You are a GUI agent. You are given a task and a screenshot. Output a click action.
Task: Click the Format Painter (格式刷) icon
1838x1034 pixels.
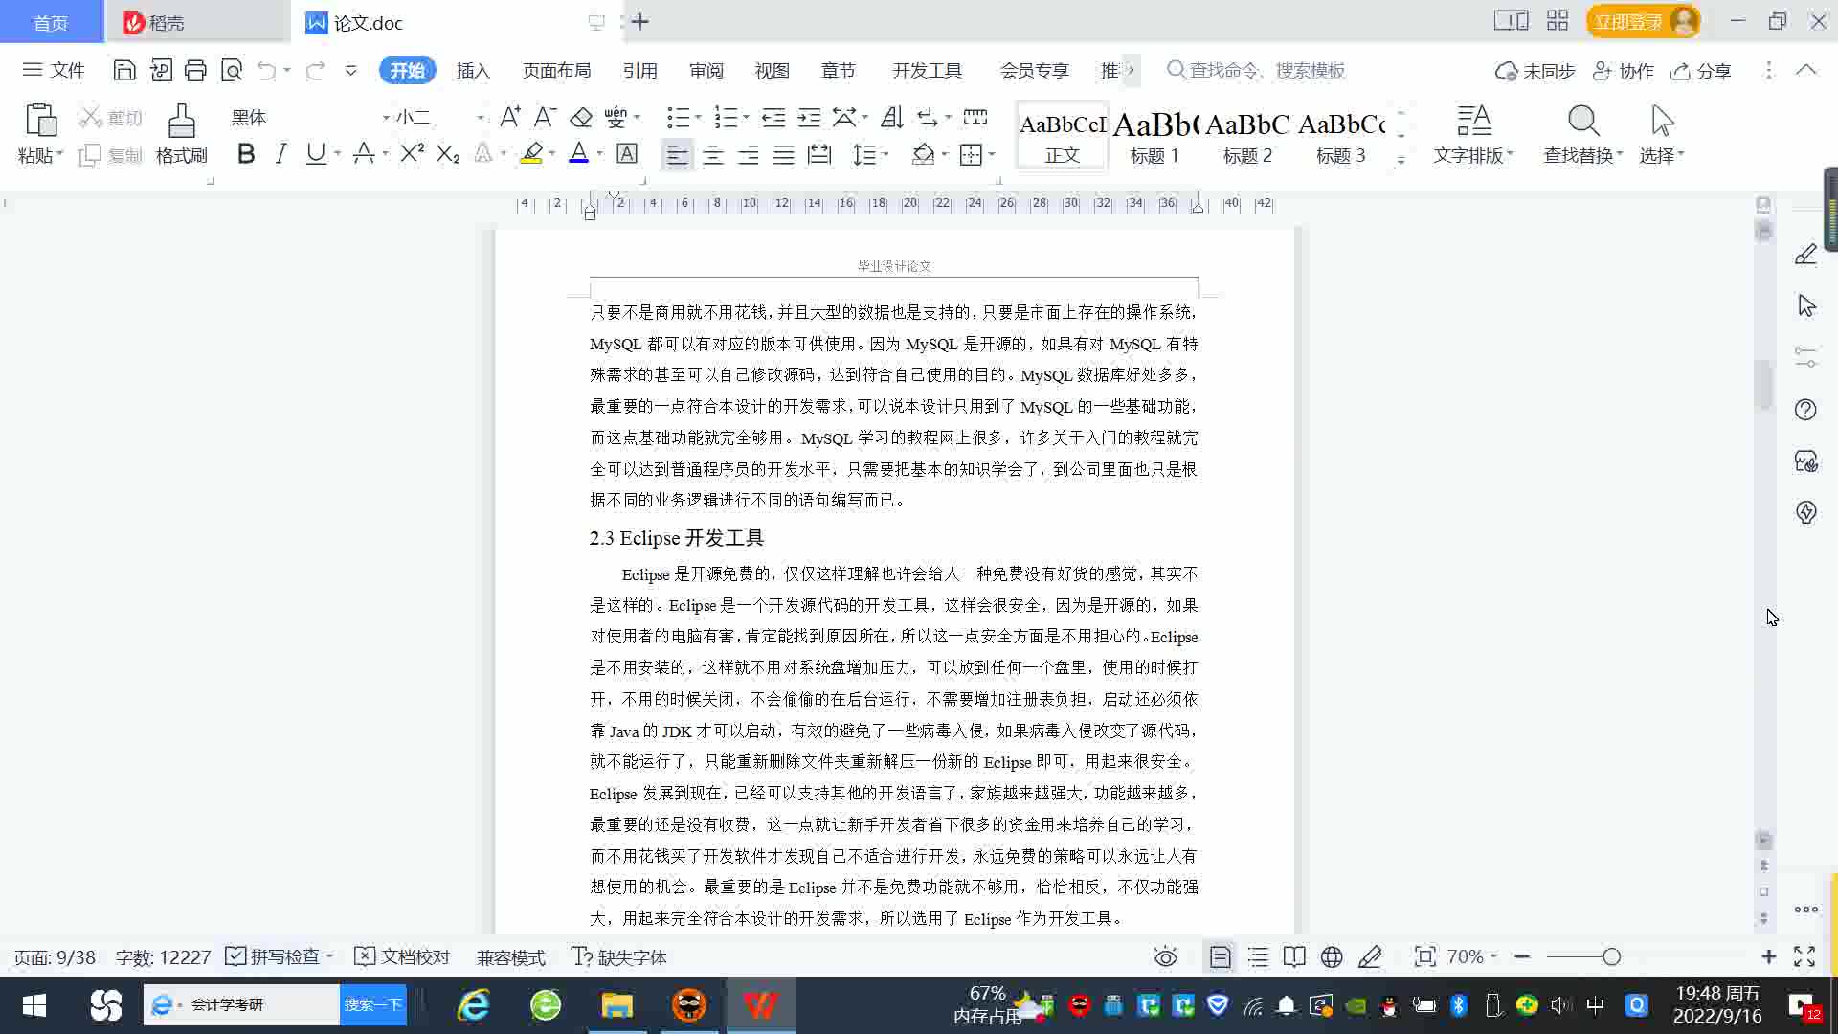pyautogui.click(x=181, y=133)
